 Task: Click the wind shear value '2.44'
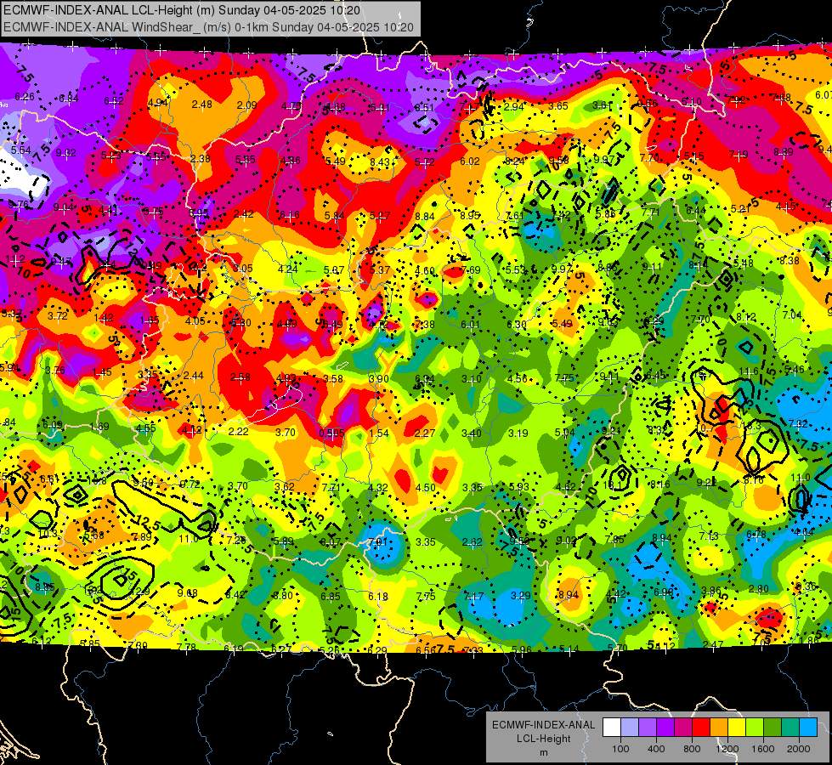coord(193,376)
